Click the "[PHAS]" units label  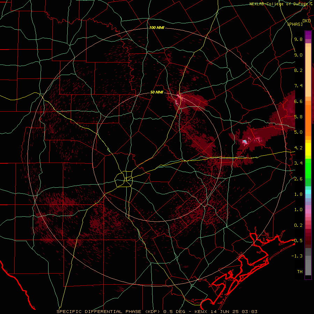[x=295, y=24]
